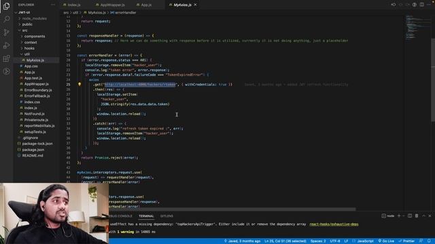Collapse the util folder

tap(27, 54)
